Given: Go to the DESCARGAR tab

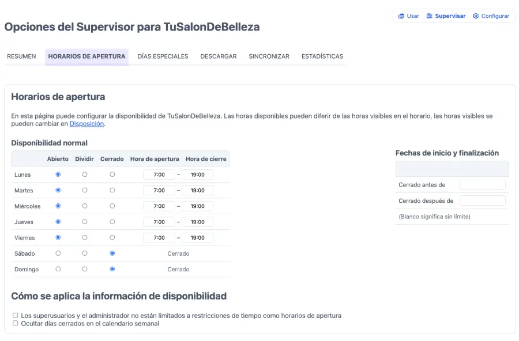Looking at the screenshot, I should [x=218, y=56].
